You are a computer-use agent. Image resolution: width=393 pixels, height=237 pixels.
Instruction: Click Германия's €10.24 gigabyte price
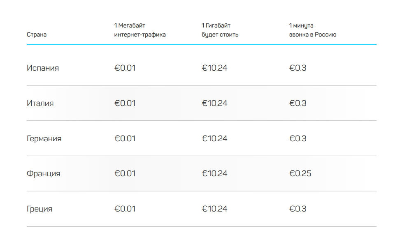point(214,139)
